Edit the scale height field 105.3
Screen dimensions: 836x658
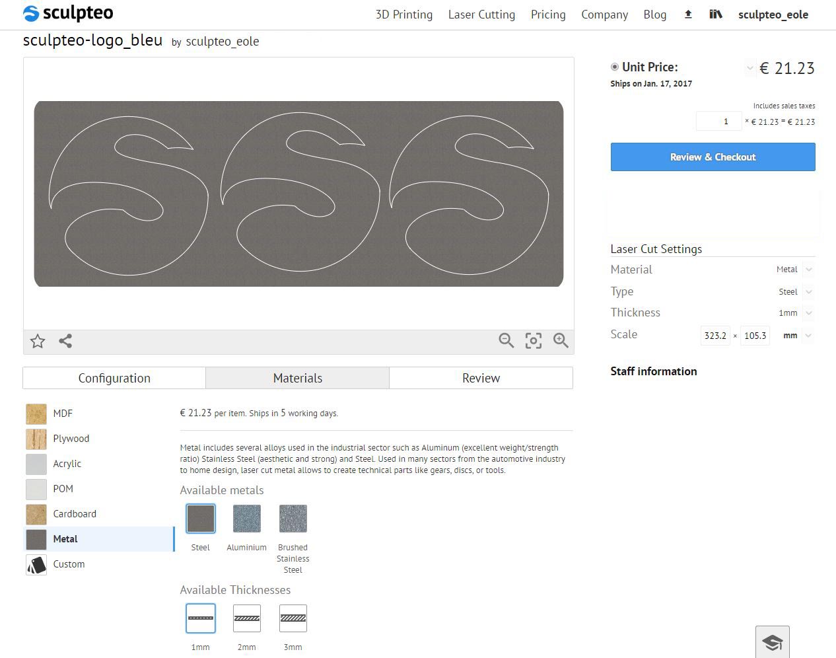click(x=755, y=336)
